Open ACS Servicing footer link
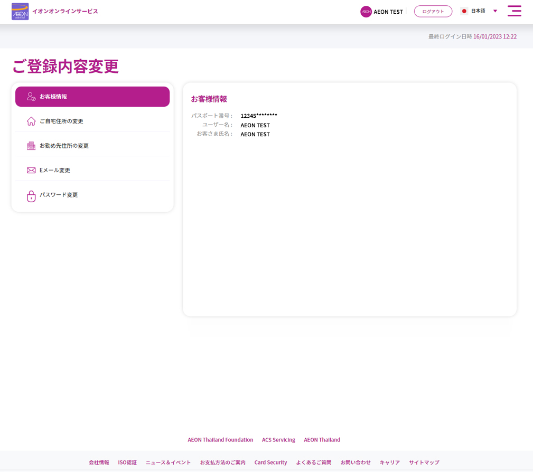The image size is (533, 472). [278, 440]
